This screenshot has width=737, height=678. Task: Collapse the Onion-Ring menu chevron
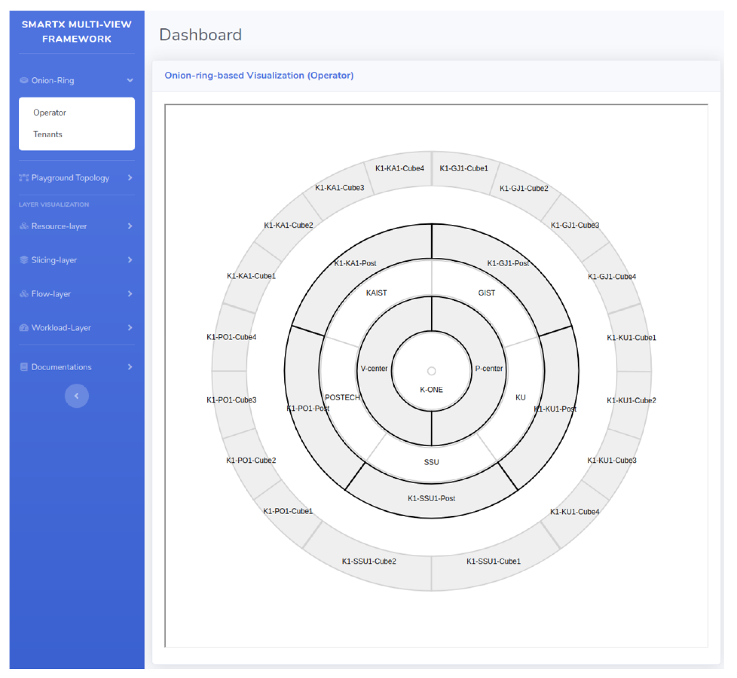click(x=130, y=81)
